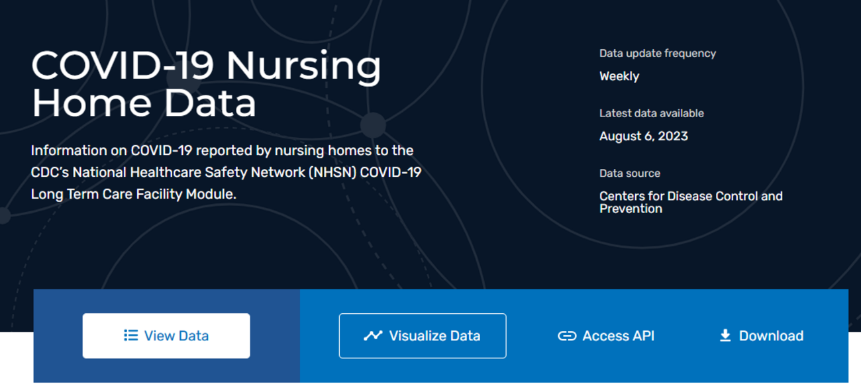Select the August 6, 2023 date

(644, 136)
